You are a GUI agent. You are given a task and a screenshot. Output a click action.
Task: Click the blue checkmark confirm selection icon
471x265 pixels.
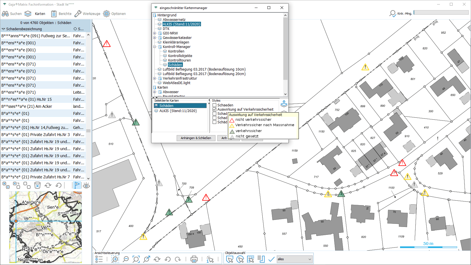click(x=271, y=259)
